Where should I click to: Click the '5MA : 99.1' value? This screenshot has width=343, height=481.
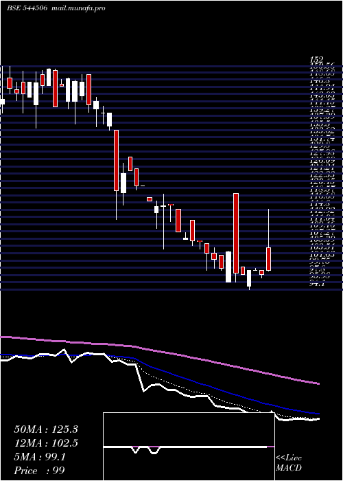pos(40,457)
